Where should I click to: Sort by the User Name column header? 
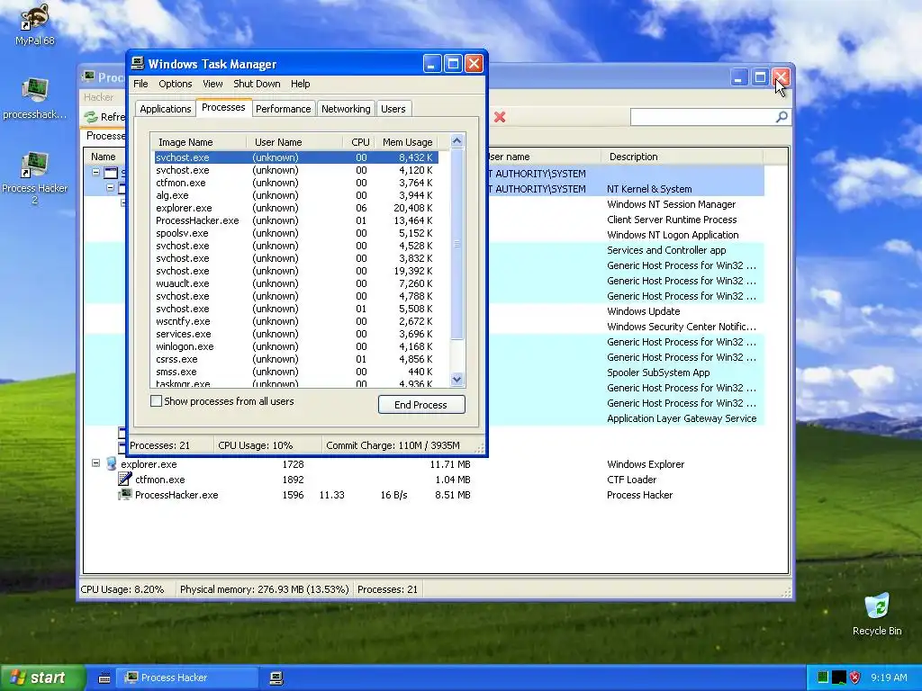(x=294, y=142)
